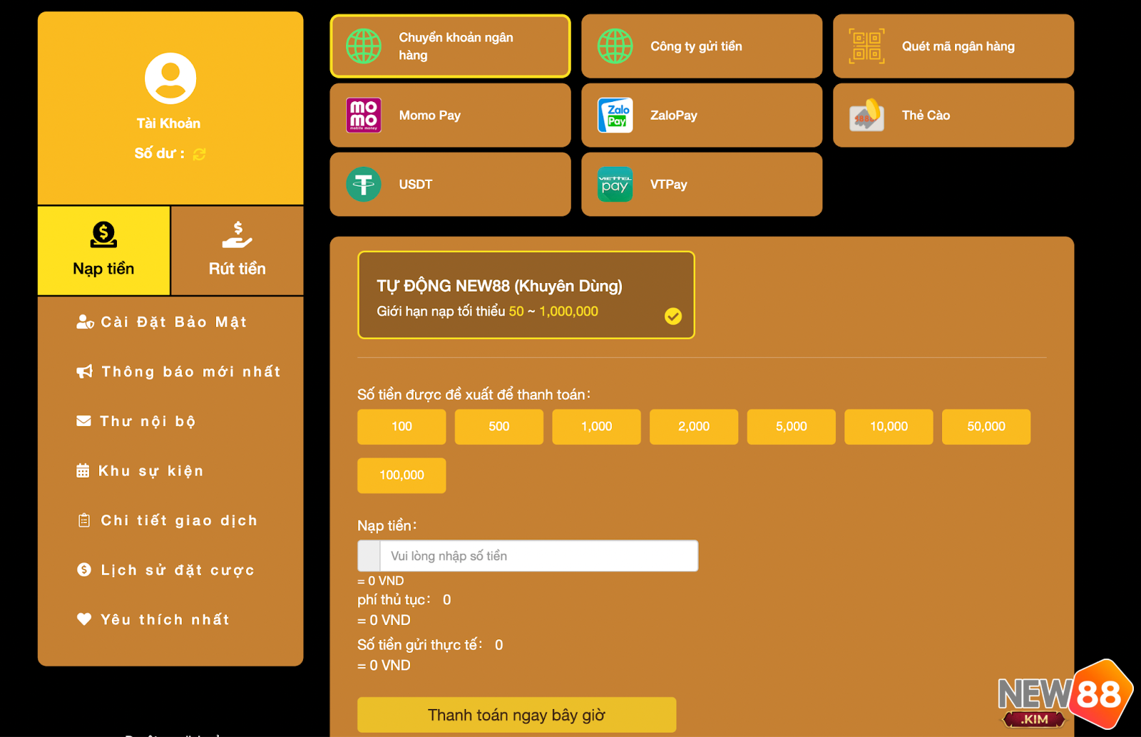Choose VTPay payment method
1141x737 pixels.
(702, 185)
